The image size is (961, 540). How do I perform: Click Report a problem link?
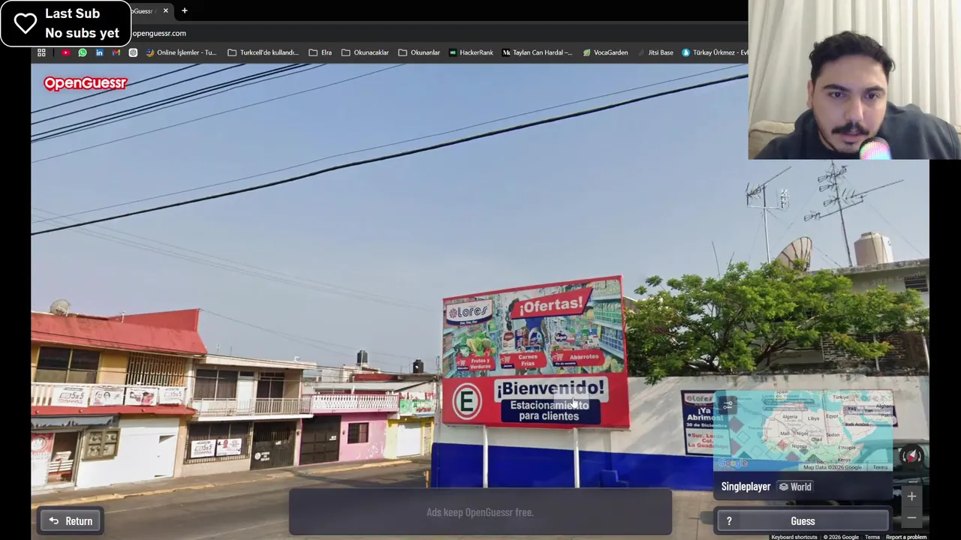click(906, 537)
